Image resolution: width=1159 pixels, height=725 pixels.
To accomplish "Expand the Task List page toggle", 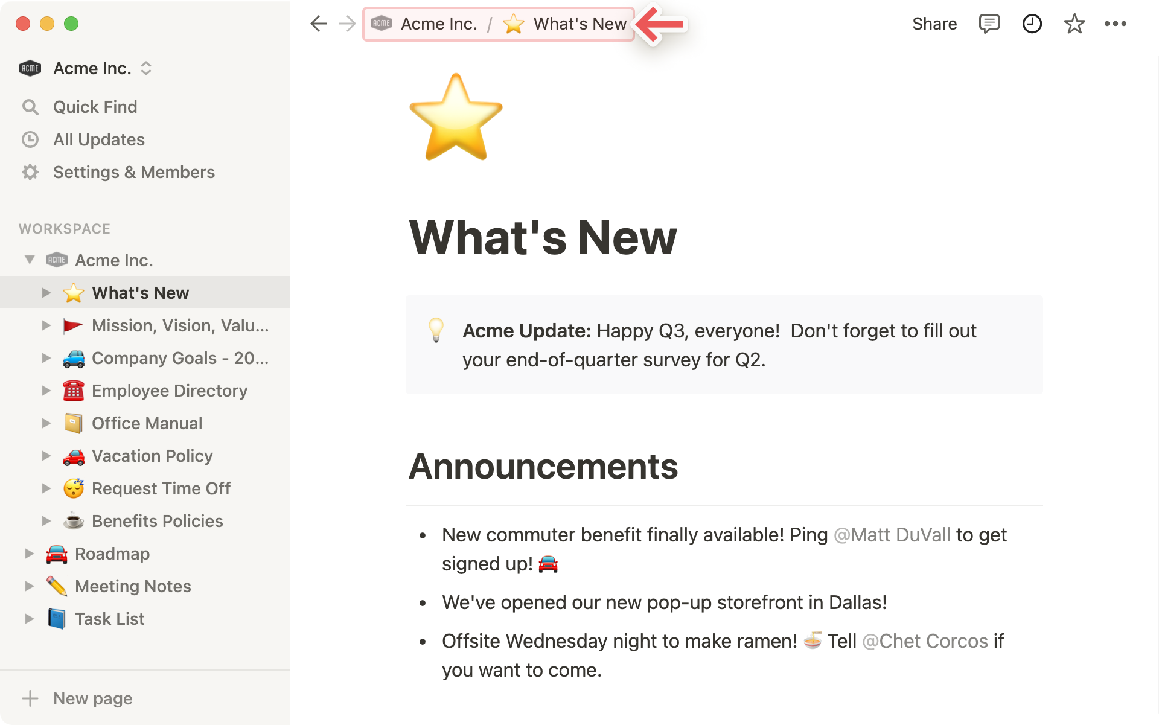I will [x=29, y=619].
